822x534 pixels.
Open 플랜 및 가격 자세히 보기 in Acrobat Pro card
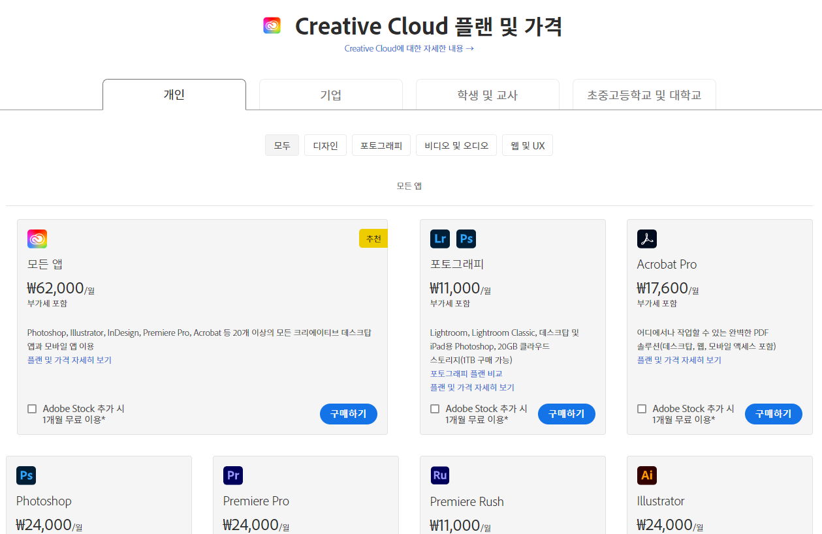click(679, 360)
